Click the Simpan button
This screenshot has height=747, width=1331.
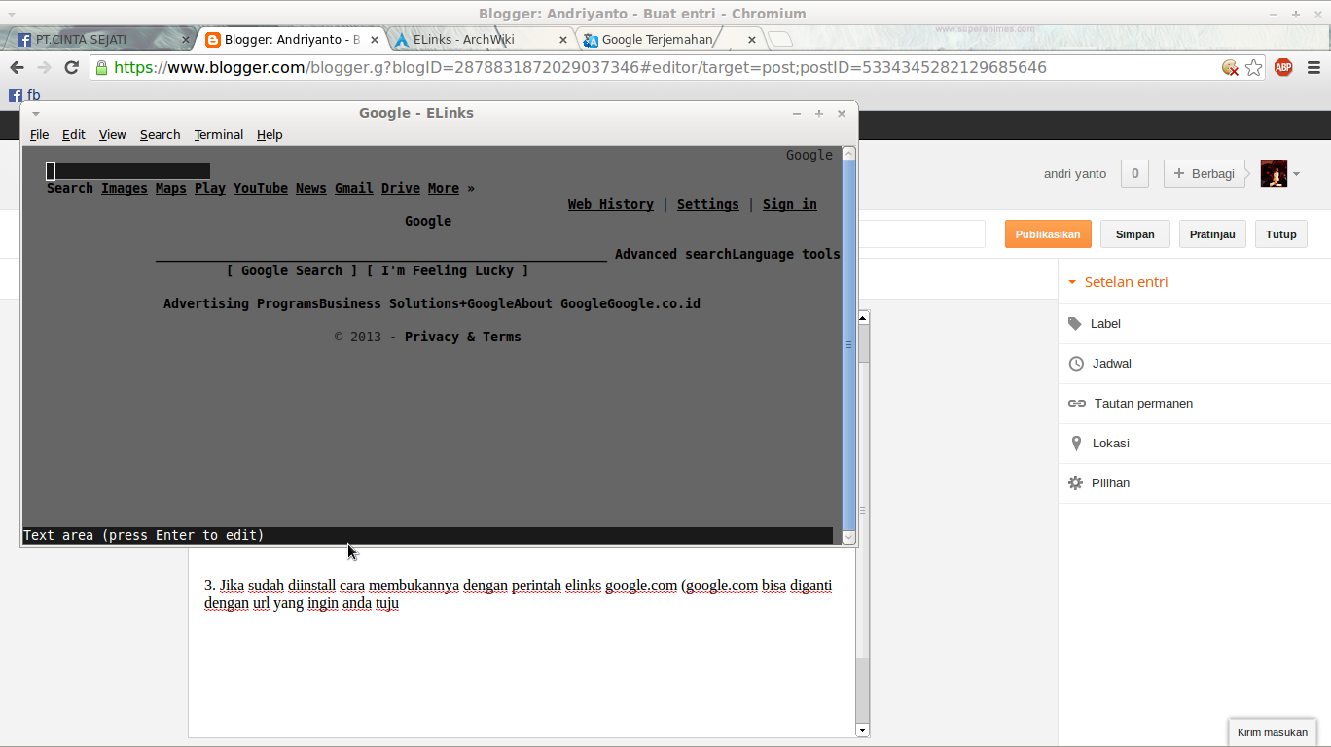click(x=1135, y=234)
